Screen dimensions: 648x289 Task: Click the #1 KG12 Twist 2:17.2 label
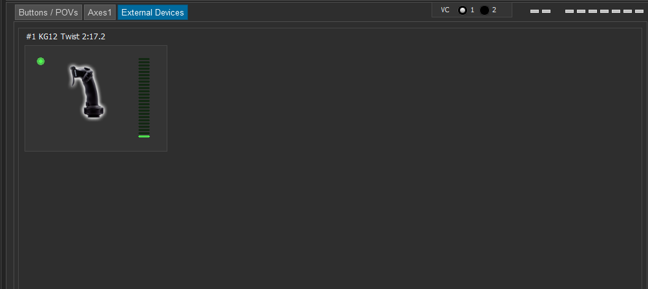point(66,37)
